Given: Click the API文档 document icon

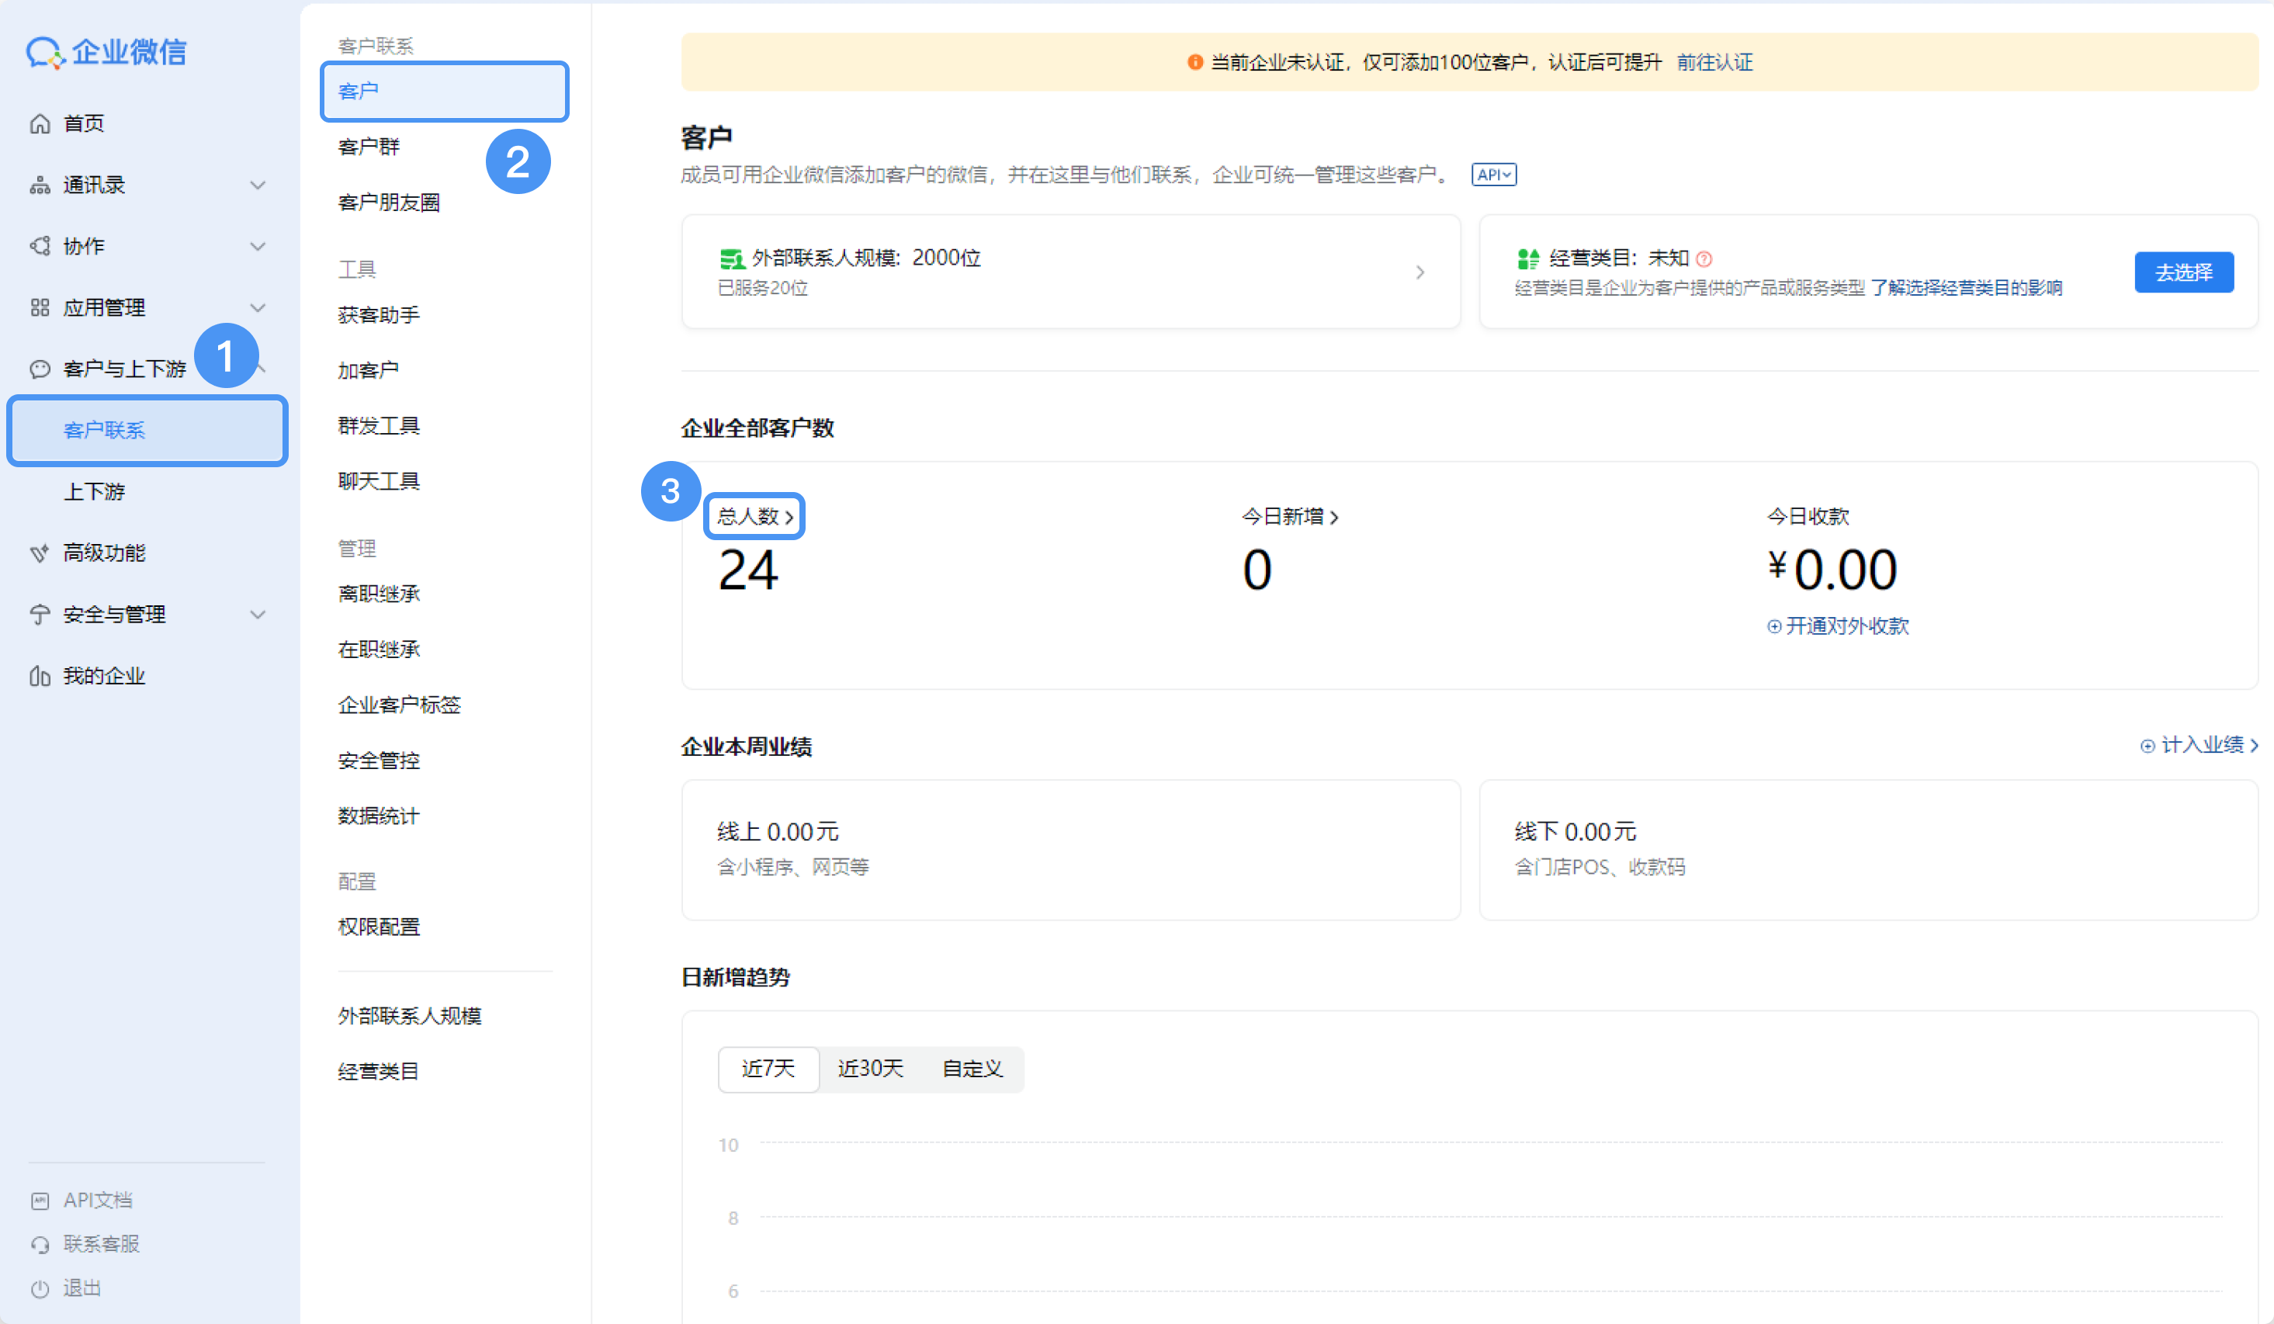Looking at the screenshot, I should 40,1201.
